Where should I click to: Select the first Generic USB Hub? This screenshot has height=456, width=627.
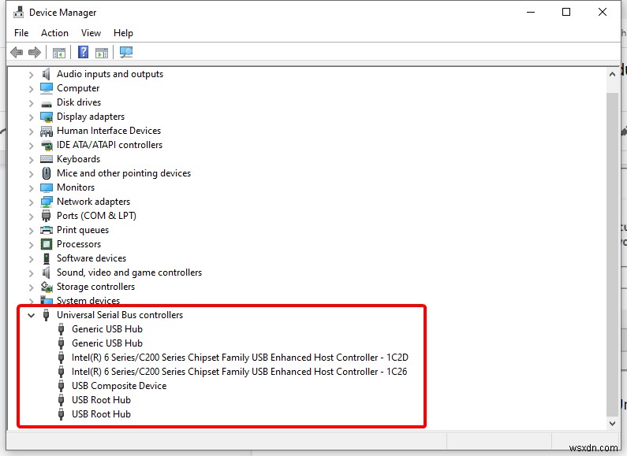click(x=107, y=329)
